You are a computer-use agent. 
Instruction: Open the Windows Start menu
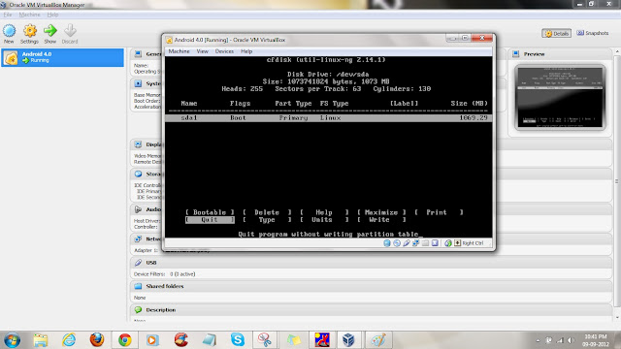coord(12,340)
